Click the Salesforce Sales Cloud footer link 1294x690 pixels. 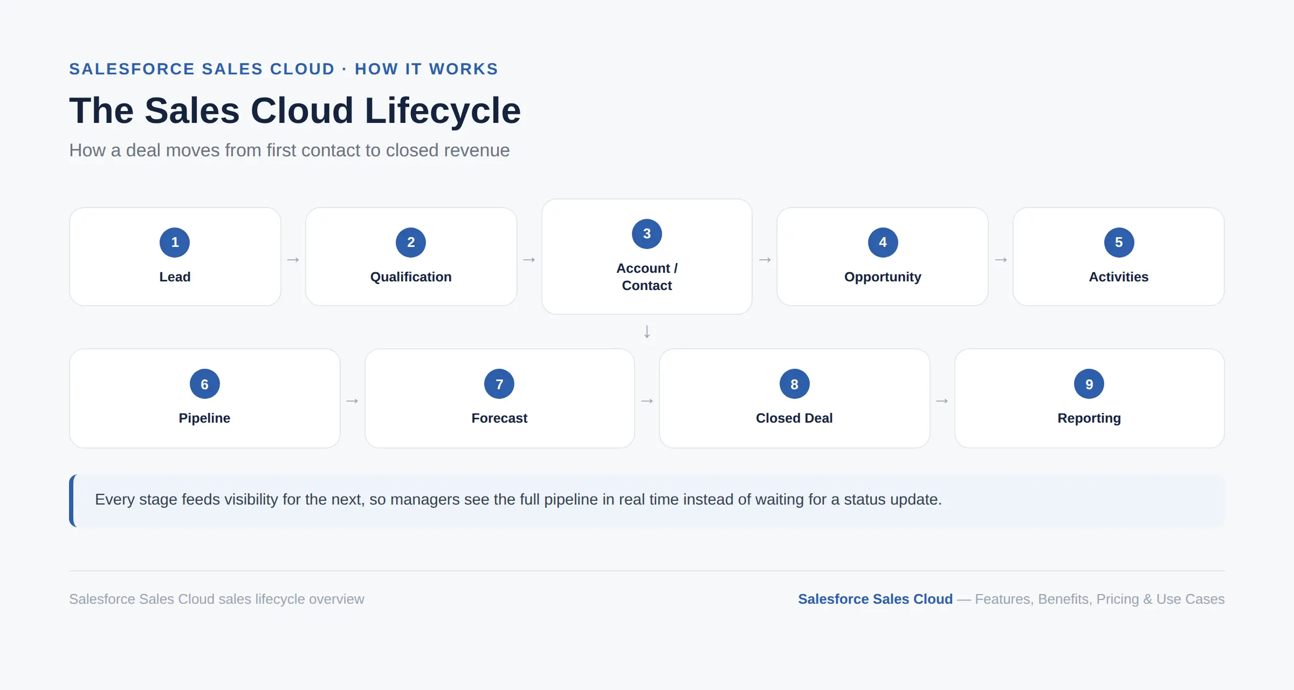875,599
